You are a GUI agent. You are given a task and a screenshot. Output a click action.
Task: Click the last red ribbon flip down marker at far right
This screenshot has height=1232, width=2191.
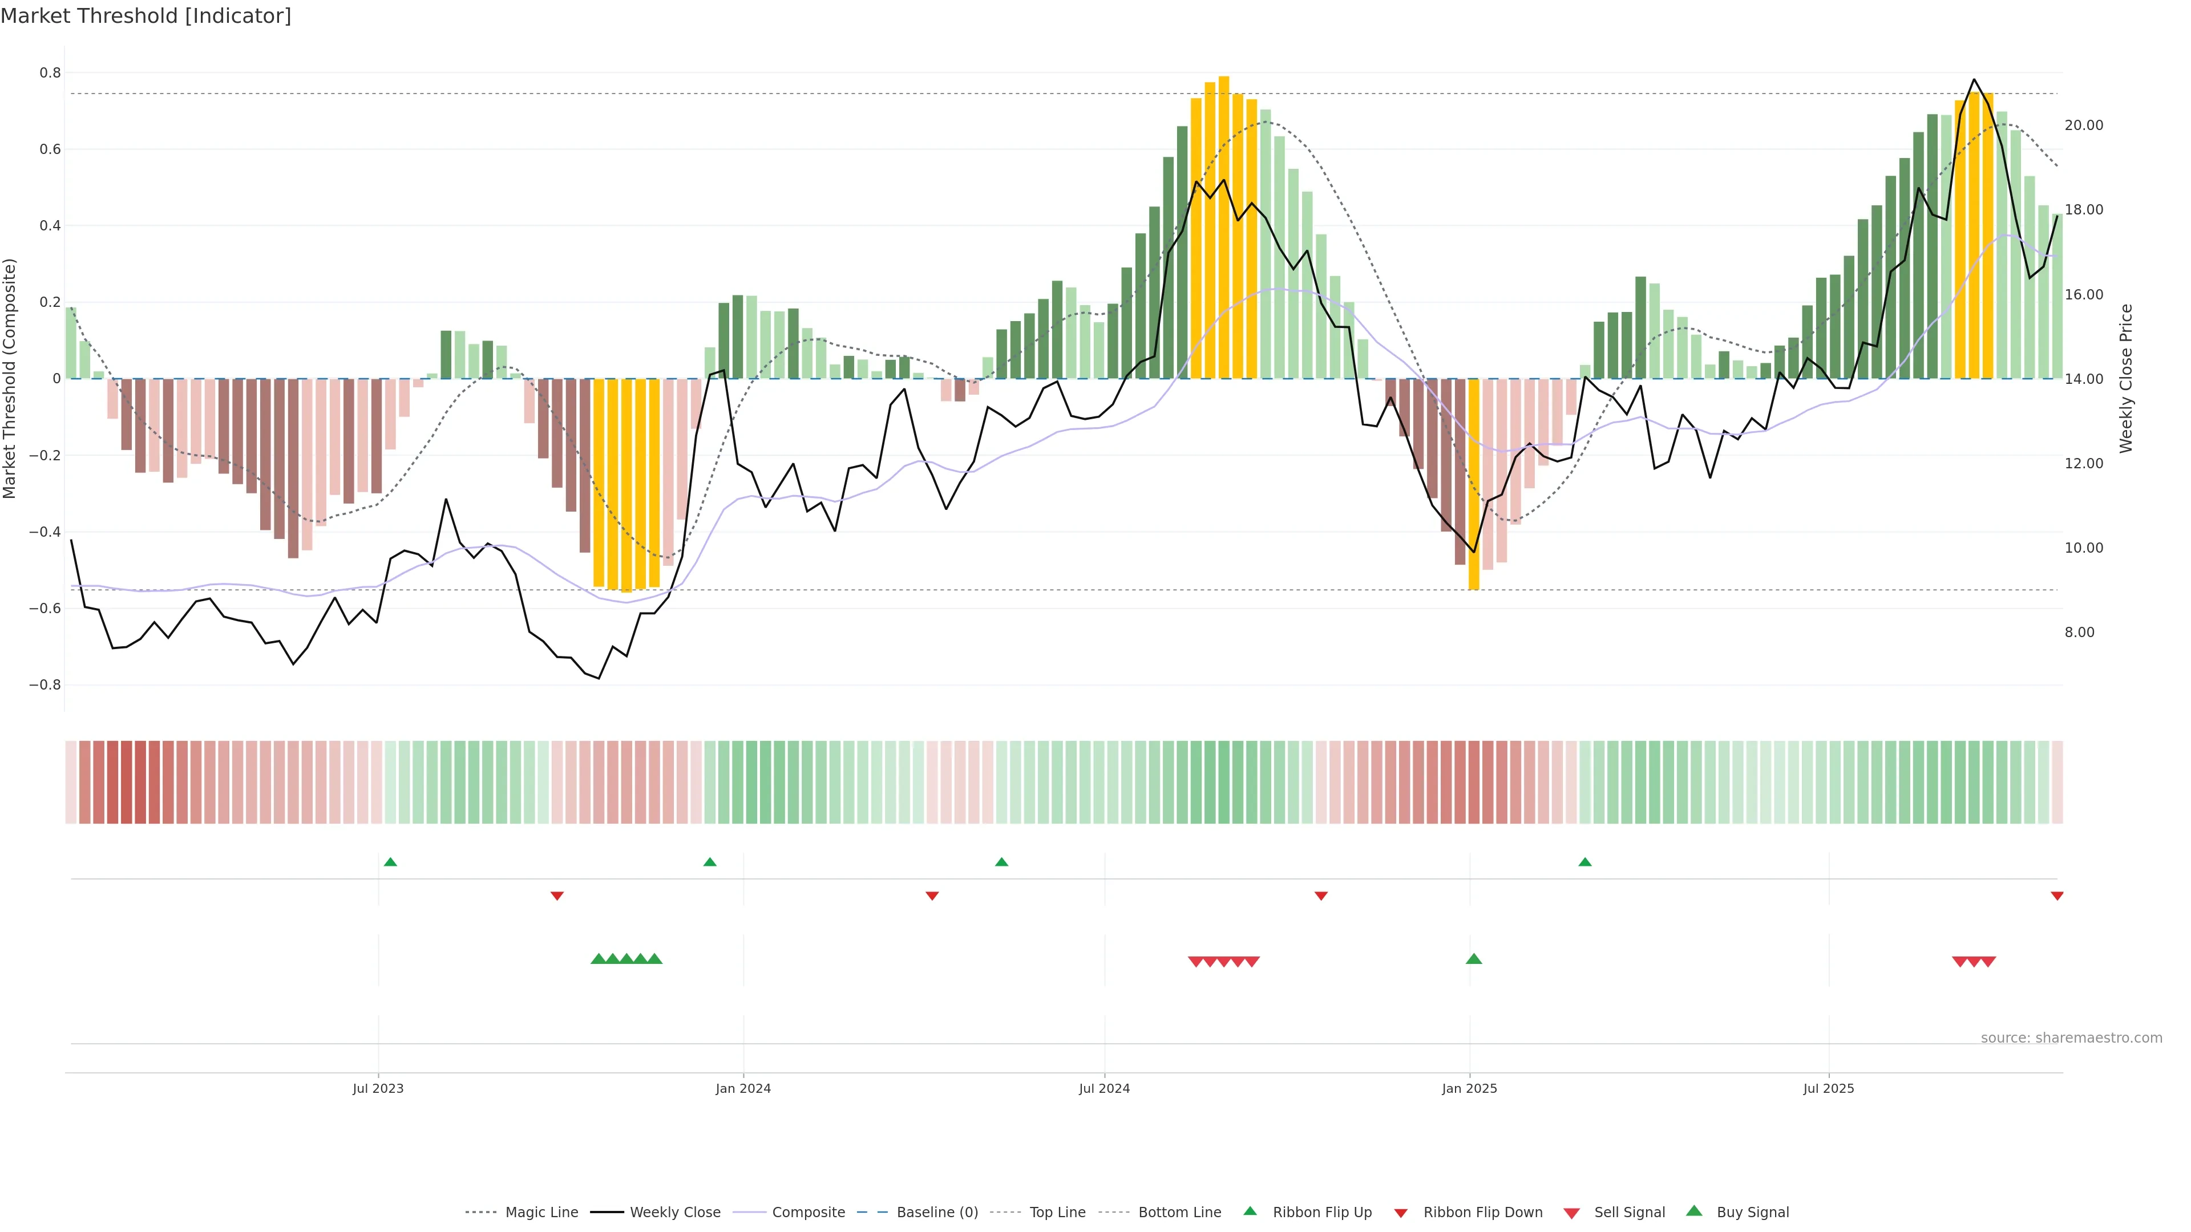coord(2056,896)
